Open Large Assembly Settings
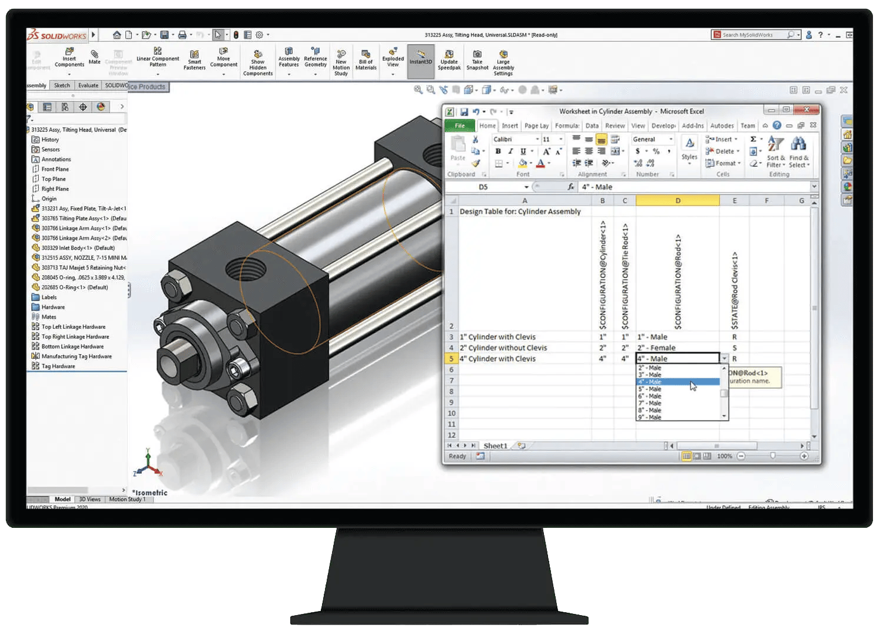Viewport: 883px width, 631px height. pos(503,63)
